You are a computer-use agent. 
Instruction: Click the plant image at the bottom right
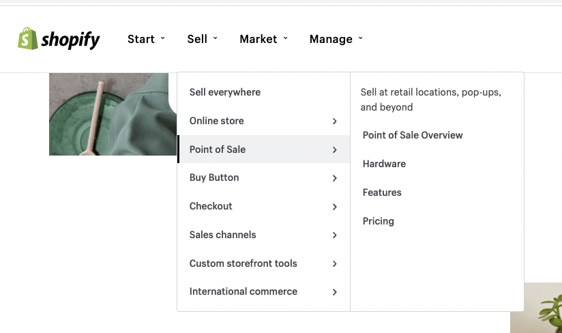536,308
